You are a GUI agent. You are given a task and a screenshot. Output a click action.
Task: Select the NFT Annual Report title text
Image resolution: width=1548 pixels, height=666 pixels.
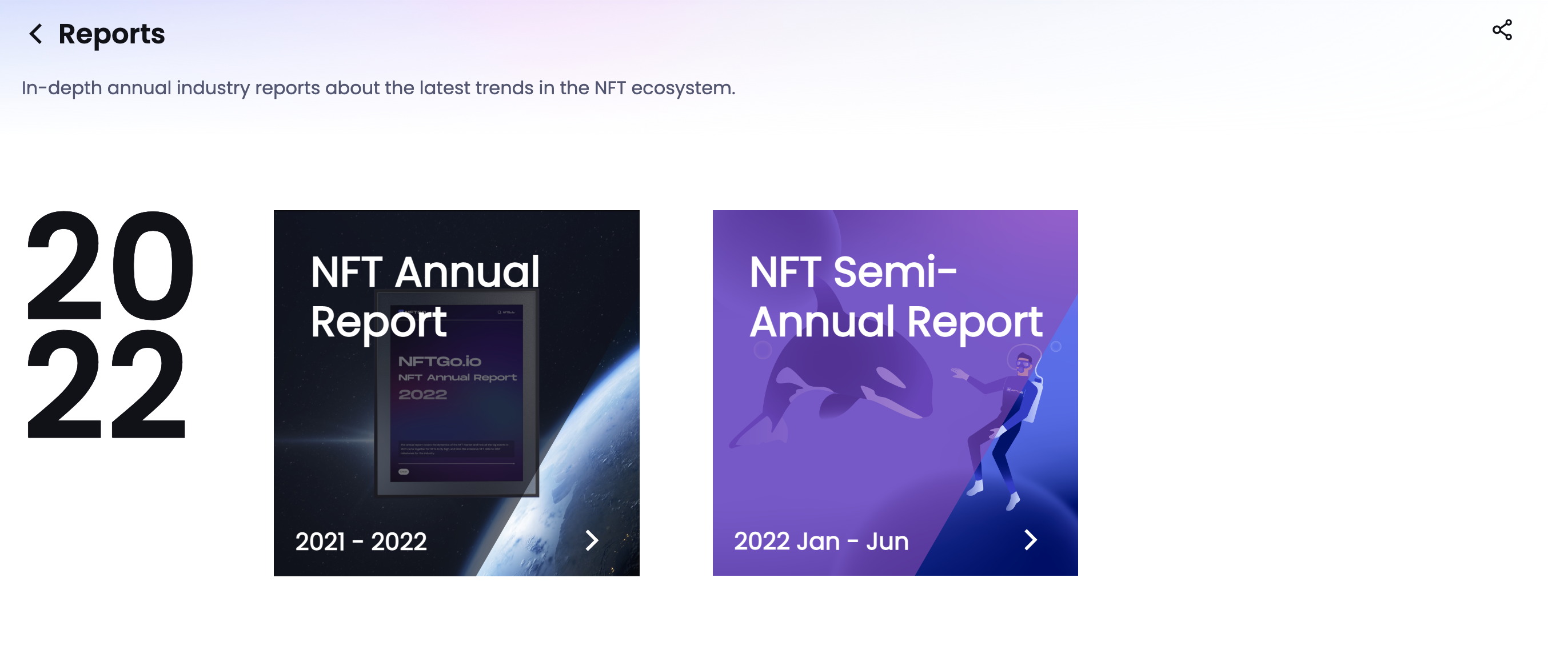425,296
